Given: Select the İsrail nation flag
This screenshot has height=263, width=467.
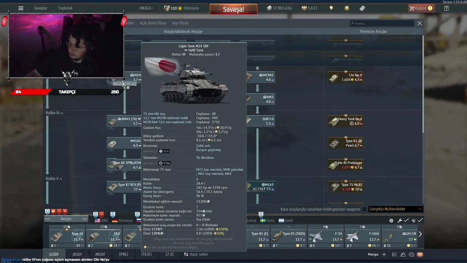Looking at the screenshot, I should [286, 220].
